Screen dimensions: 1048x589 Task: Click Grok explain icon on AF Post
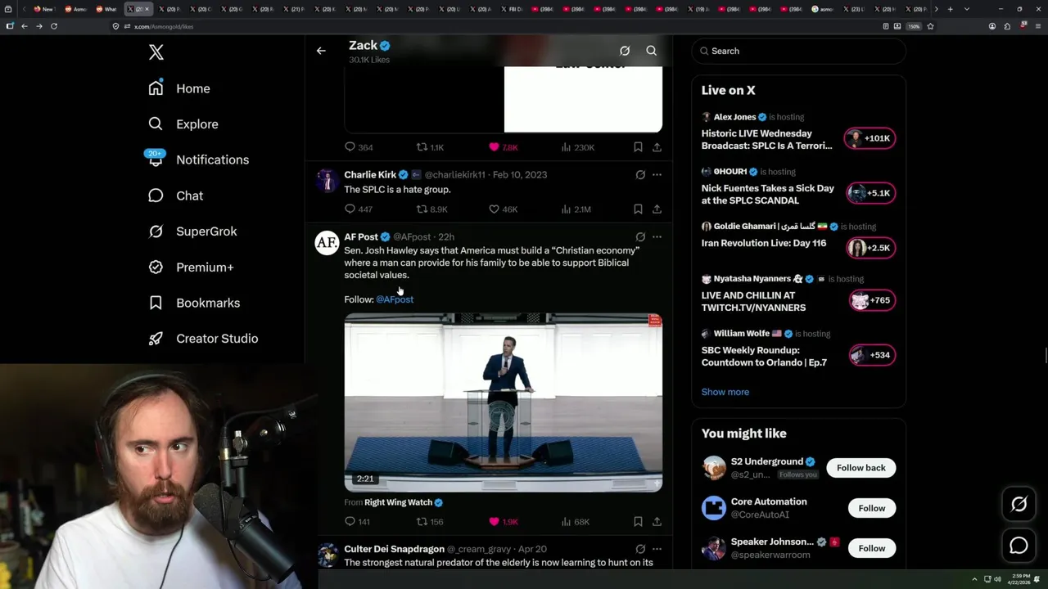coord(640,237)
